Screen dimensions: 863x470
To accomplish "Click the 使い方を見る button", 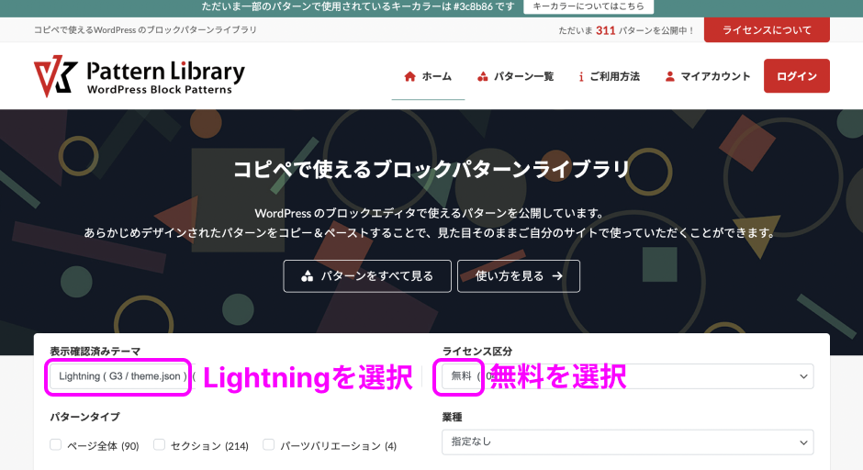I will pos(519,276).
